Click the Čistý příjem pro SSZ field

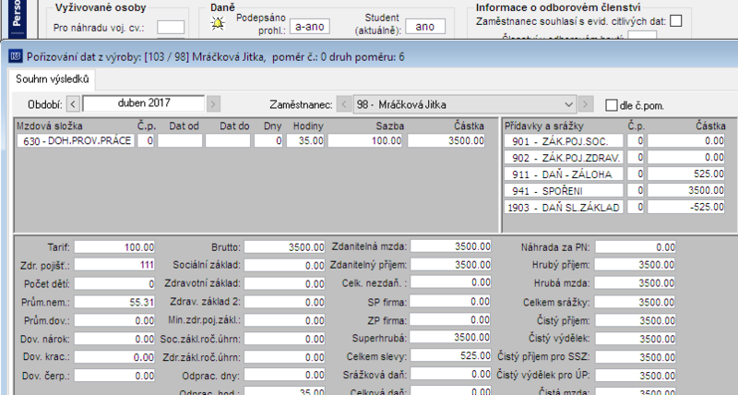tap(636, 357)
